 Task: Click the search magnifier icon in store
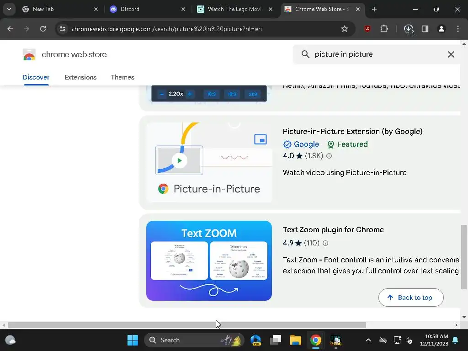point(305,54)
